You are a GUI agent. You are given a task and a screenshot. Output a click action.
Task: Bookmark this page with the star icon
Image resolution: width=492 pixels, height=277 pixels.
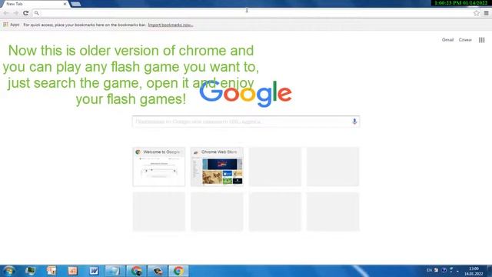click(477, 13)
